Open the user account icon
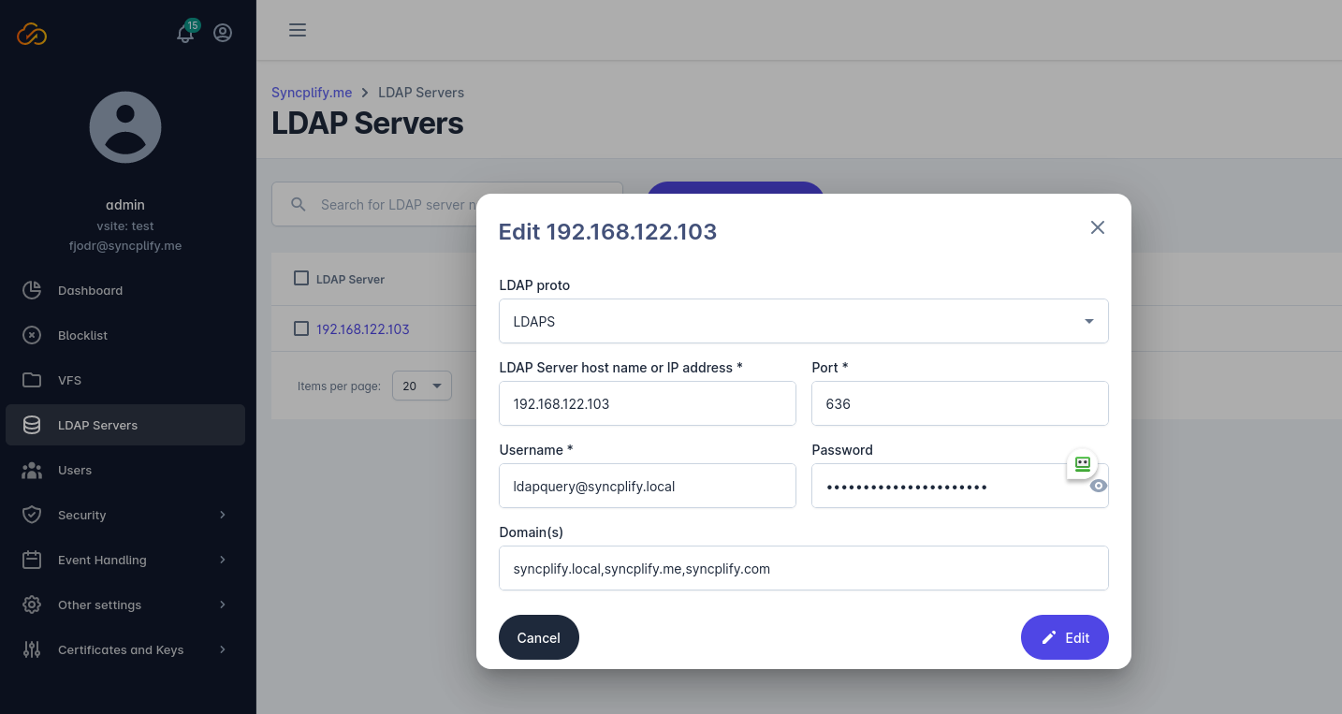 [223, 33]
